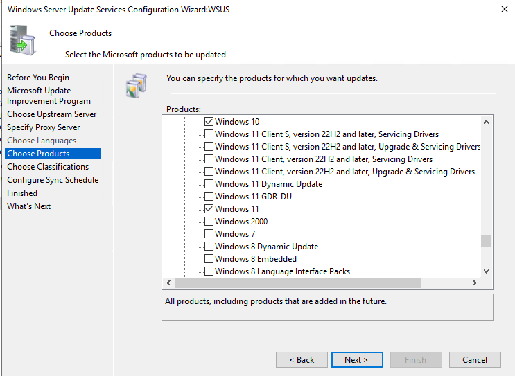Go to Choose Classifications step

pos(48,167)
